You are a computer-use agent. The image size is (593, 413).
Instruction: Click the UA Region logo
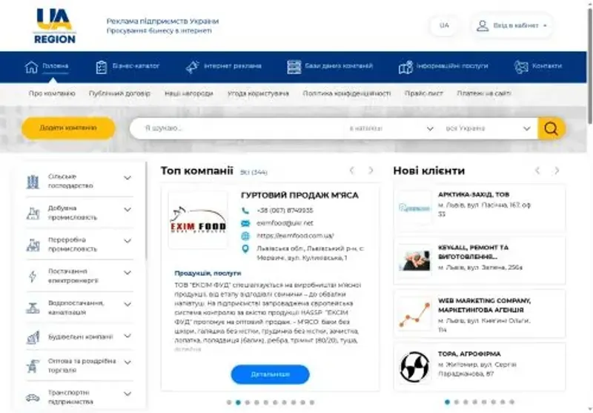55,25
